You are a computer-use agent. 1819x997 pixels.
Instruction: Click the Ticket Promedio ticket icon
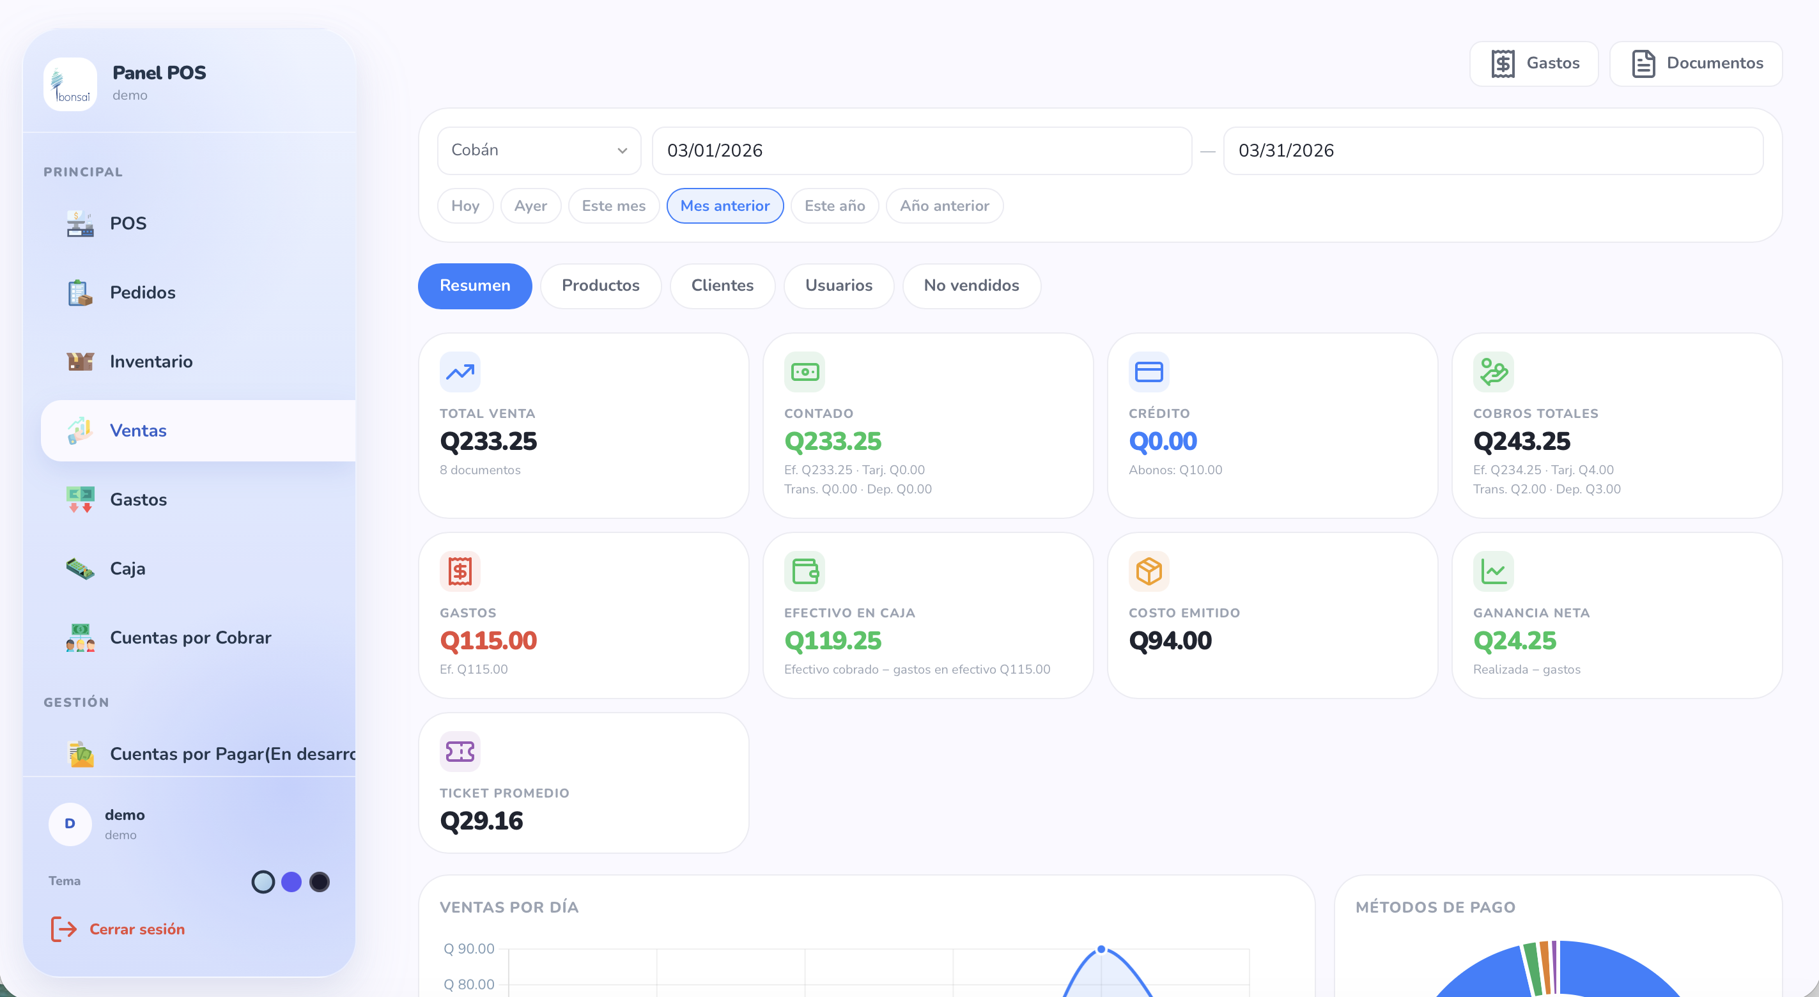[460, 752]
